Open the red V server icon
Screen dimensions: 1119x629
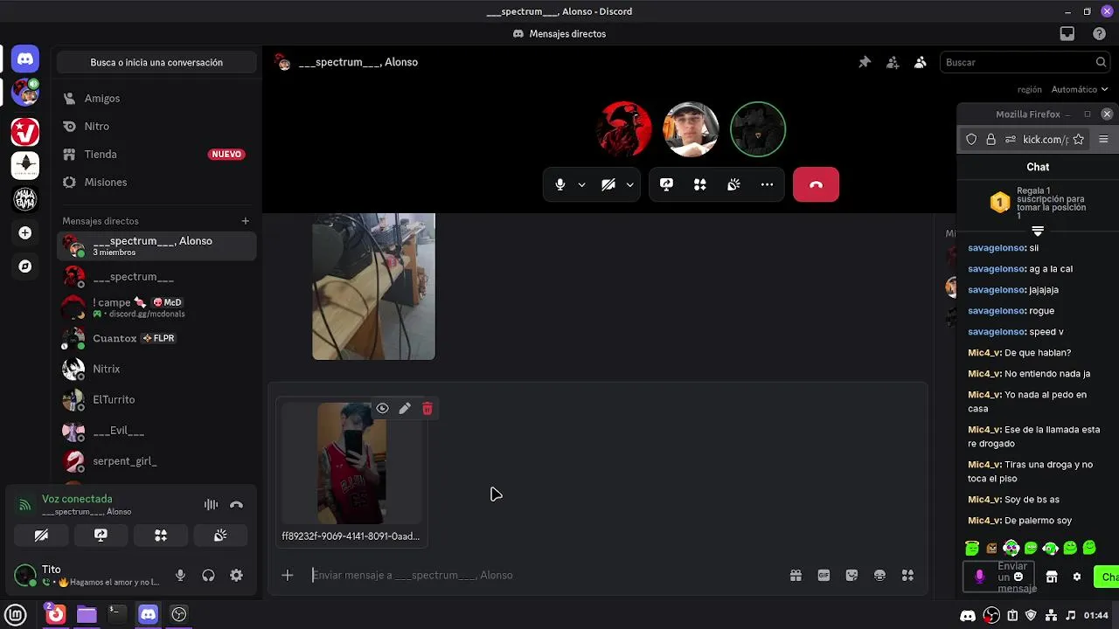[x=25, y=132]
